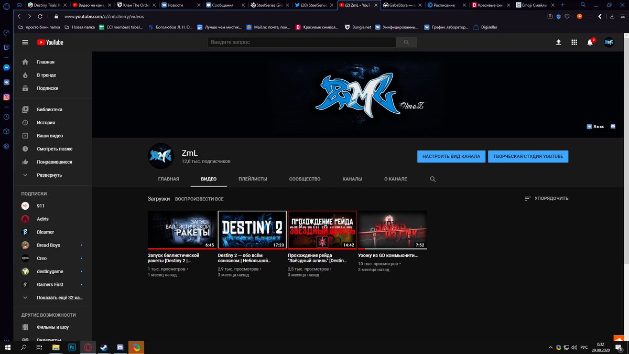Switch to the Сообщество channel tab
Viewport: 629px width, 354px height.
(305, 179)
